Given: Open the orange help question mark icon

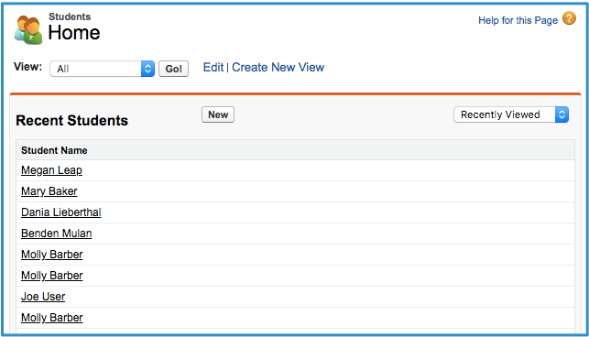Looking at the screenshot, I should (569, 18).
